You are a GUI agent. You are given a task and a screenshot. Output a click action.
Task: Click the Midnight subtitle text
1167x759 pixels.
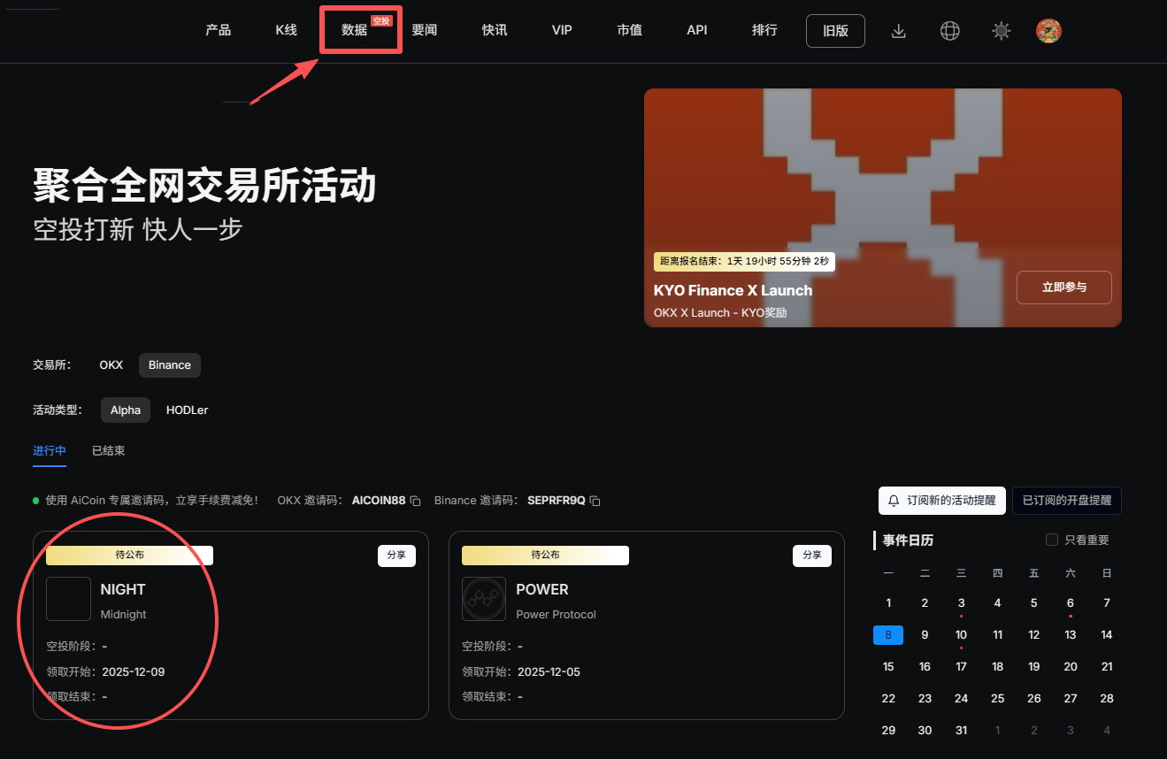124,615
